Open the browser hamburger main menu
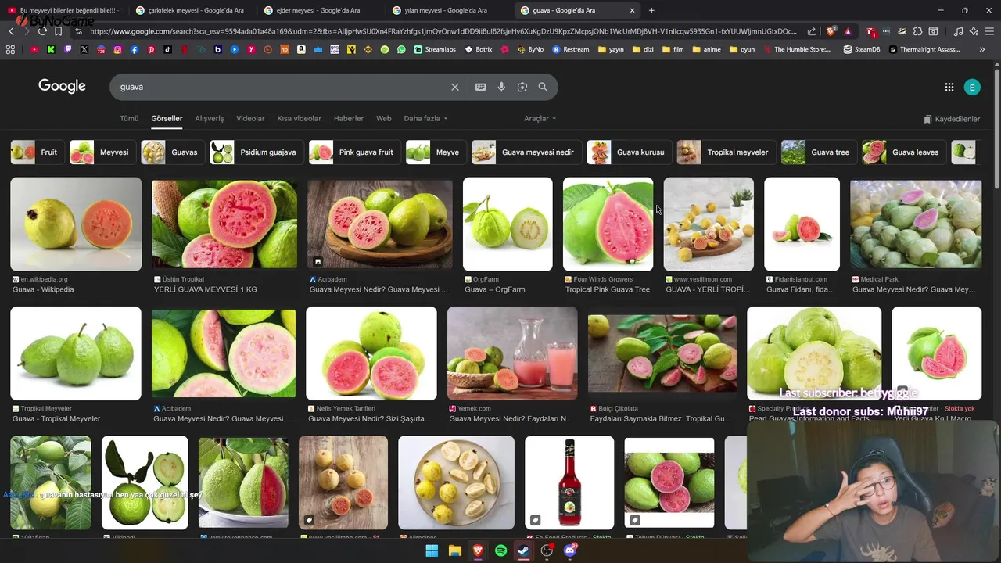The height and width of the screenshot is (563, 1001). tap(989, 31)
